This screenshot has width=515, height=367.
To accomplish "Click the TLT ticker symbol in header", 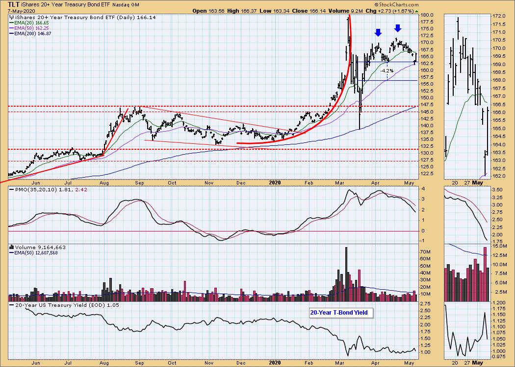I will [13, 4].
